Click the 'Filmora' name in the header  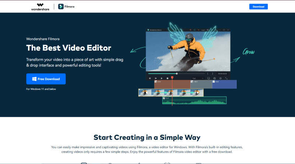69,7
